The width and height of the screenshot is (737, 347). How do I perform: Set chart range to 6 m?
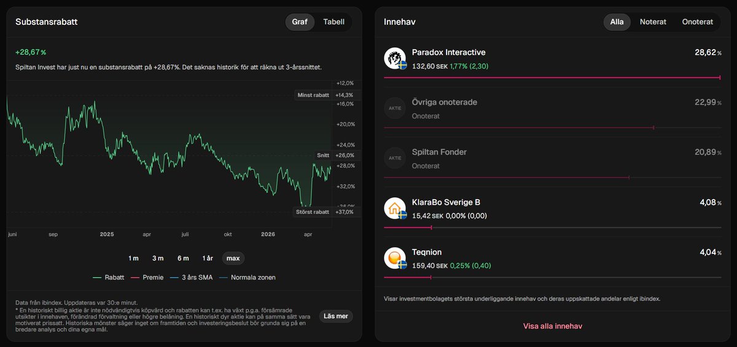(x=183, y=258)
